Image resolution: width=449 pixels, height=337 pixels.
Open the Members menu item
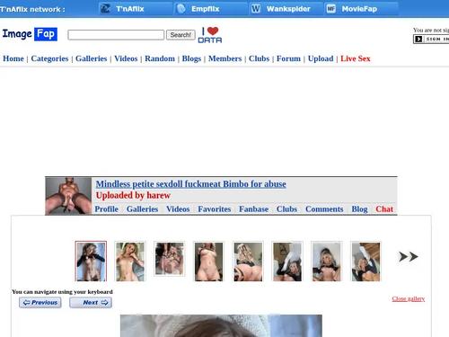point(224,58)
